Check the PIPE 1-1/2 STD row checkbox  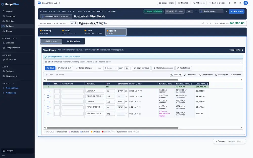48,107
